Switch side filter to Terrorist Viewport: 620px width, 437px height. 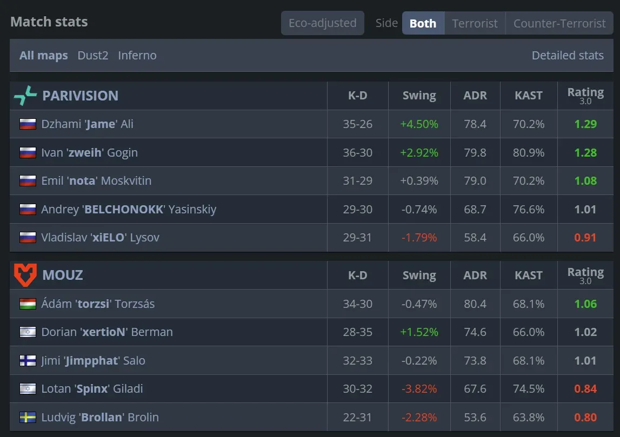[x=475, y=23]
